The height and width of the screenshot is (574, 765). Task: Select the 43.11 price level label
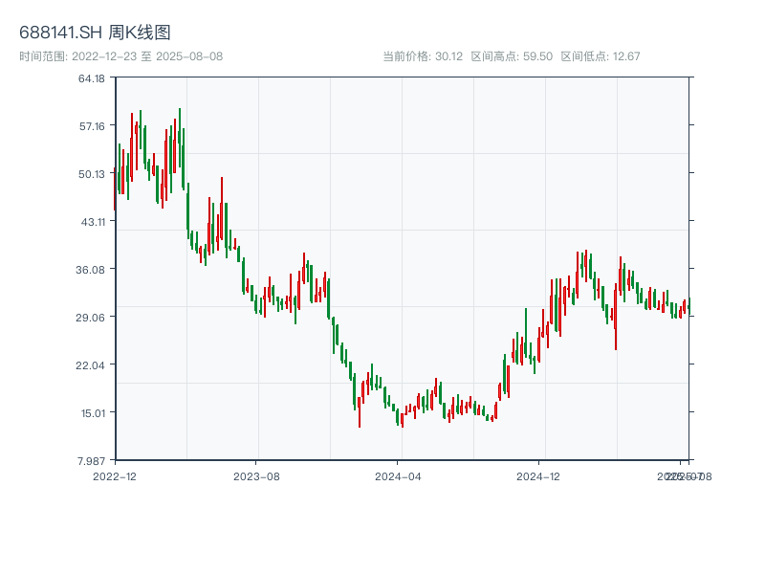(x=92, y=221)
